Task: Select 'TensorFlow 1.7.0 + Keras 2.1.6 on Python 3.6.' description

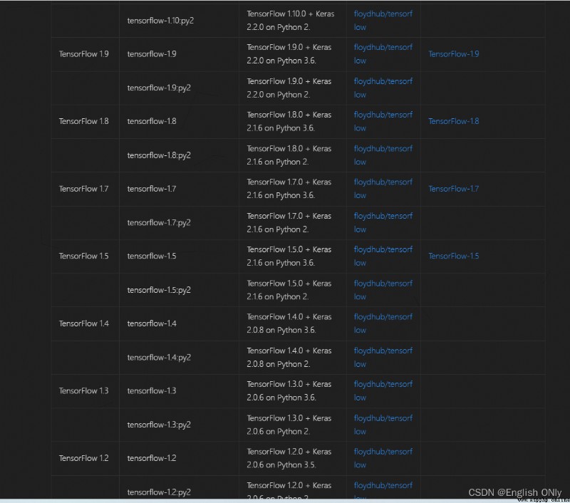Action: 289,189
